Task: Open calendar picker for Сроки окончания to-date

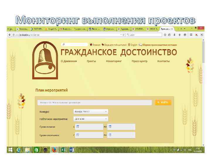Action: click(x=110, y=135)
